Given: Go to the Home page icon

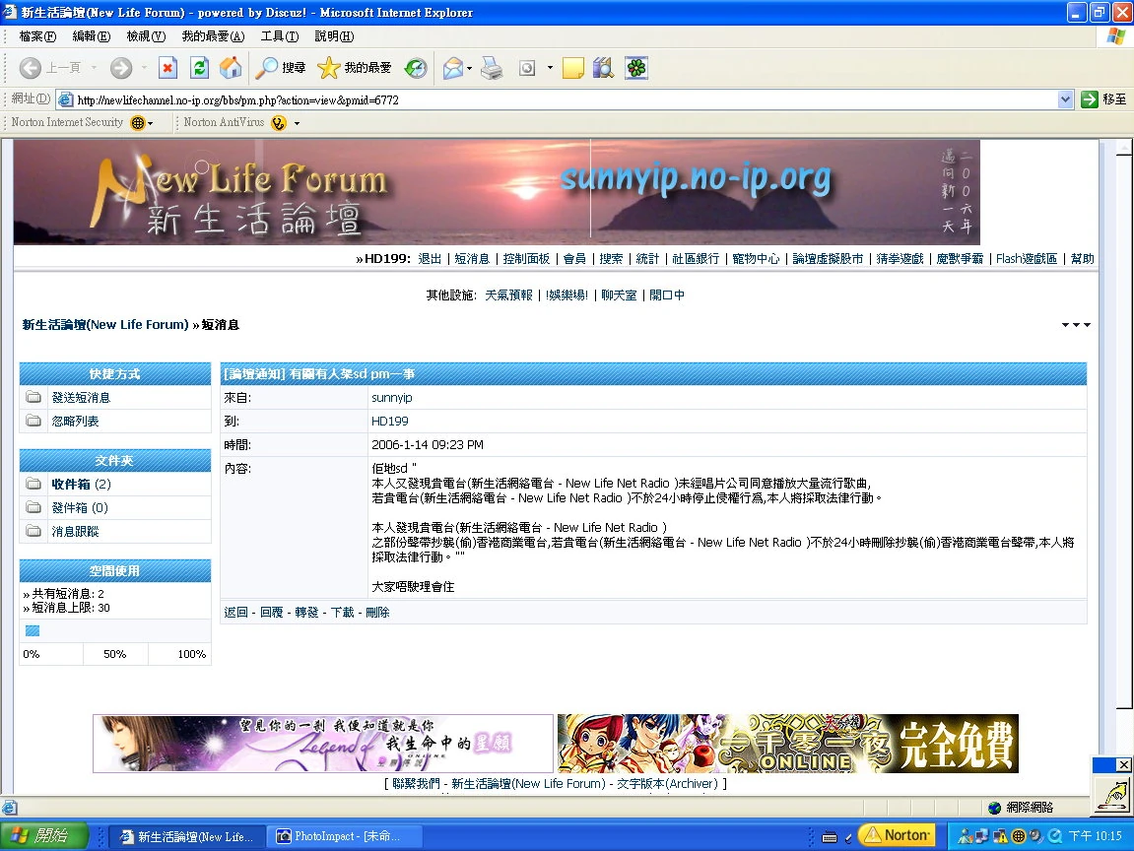Looking at the screenshot, I should 231,68.
